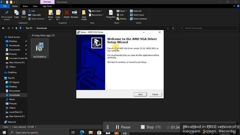Cancel the AMD VGA Driver setup
Screen dimensions: 240x135
point(155,94)
